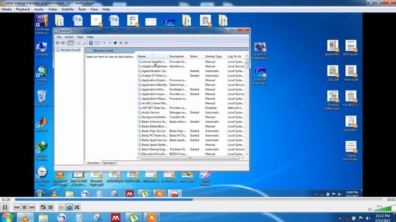Open Mendeley from the bottom taskbar

[116, 217]
